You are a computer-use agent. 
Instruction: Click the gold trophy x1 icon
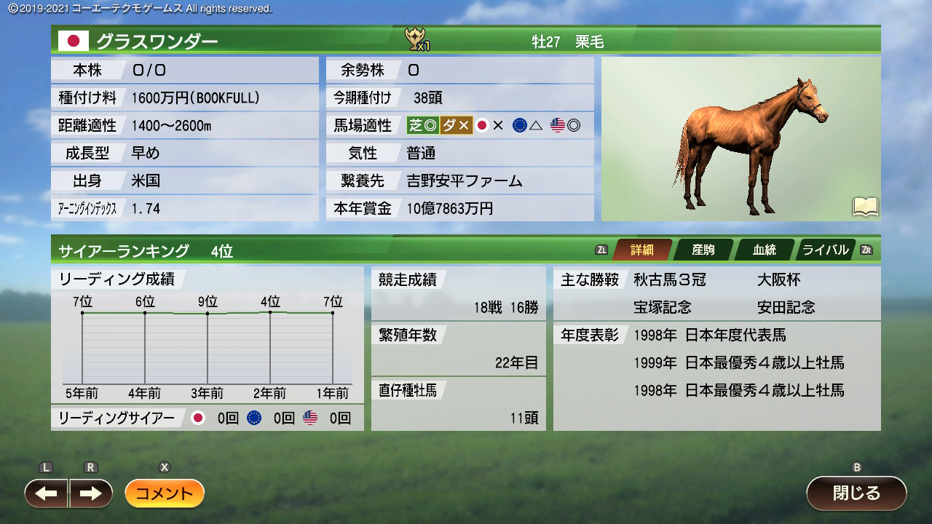tap(417, 40)
